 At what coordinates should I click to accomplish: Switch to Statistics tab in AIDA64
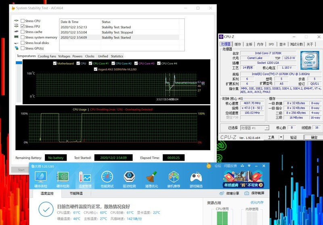click(117, 56)
